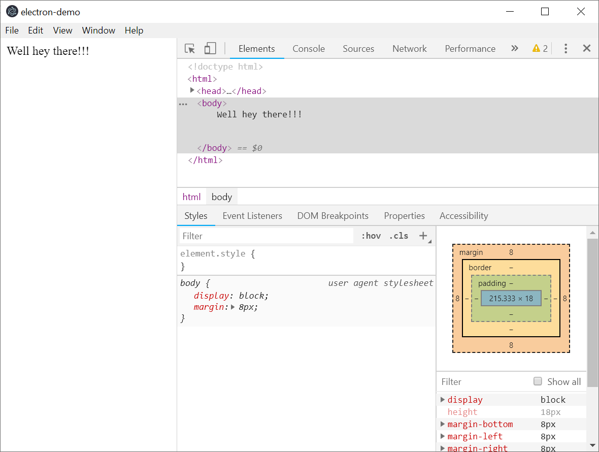The image size is (599, 452).
Task: Show more DevTools tabs chevron
Action: click(515, 49)
